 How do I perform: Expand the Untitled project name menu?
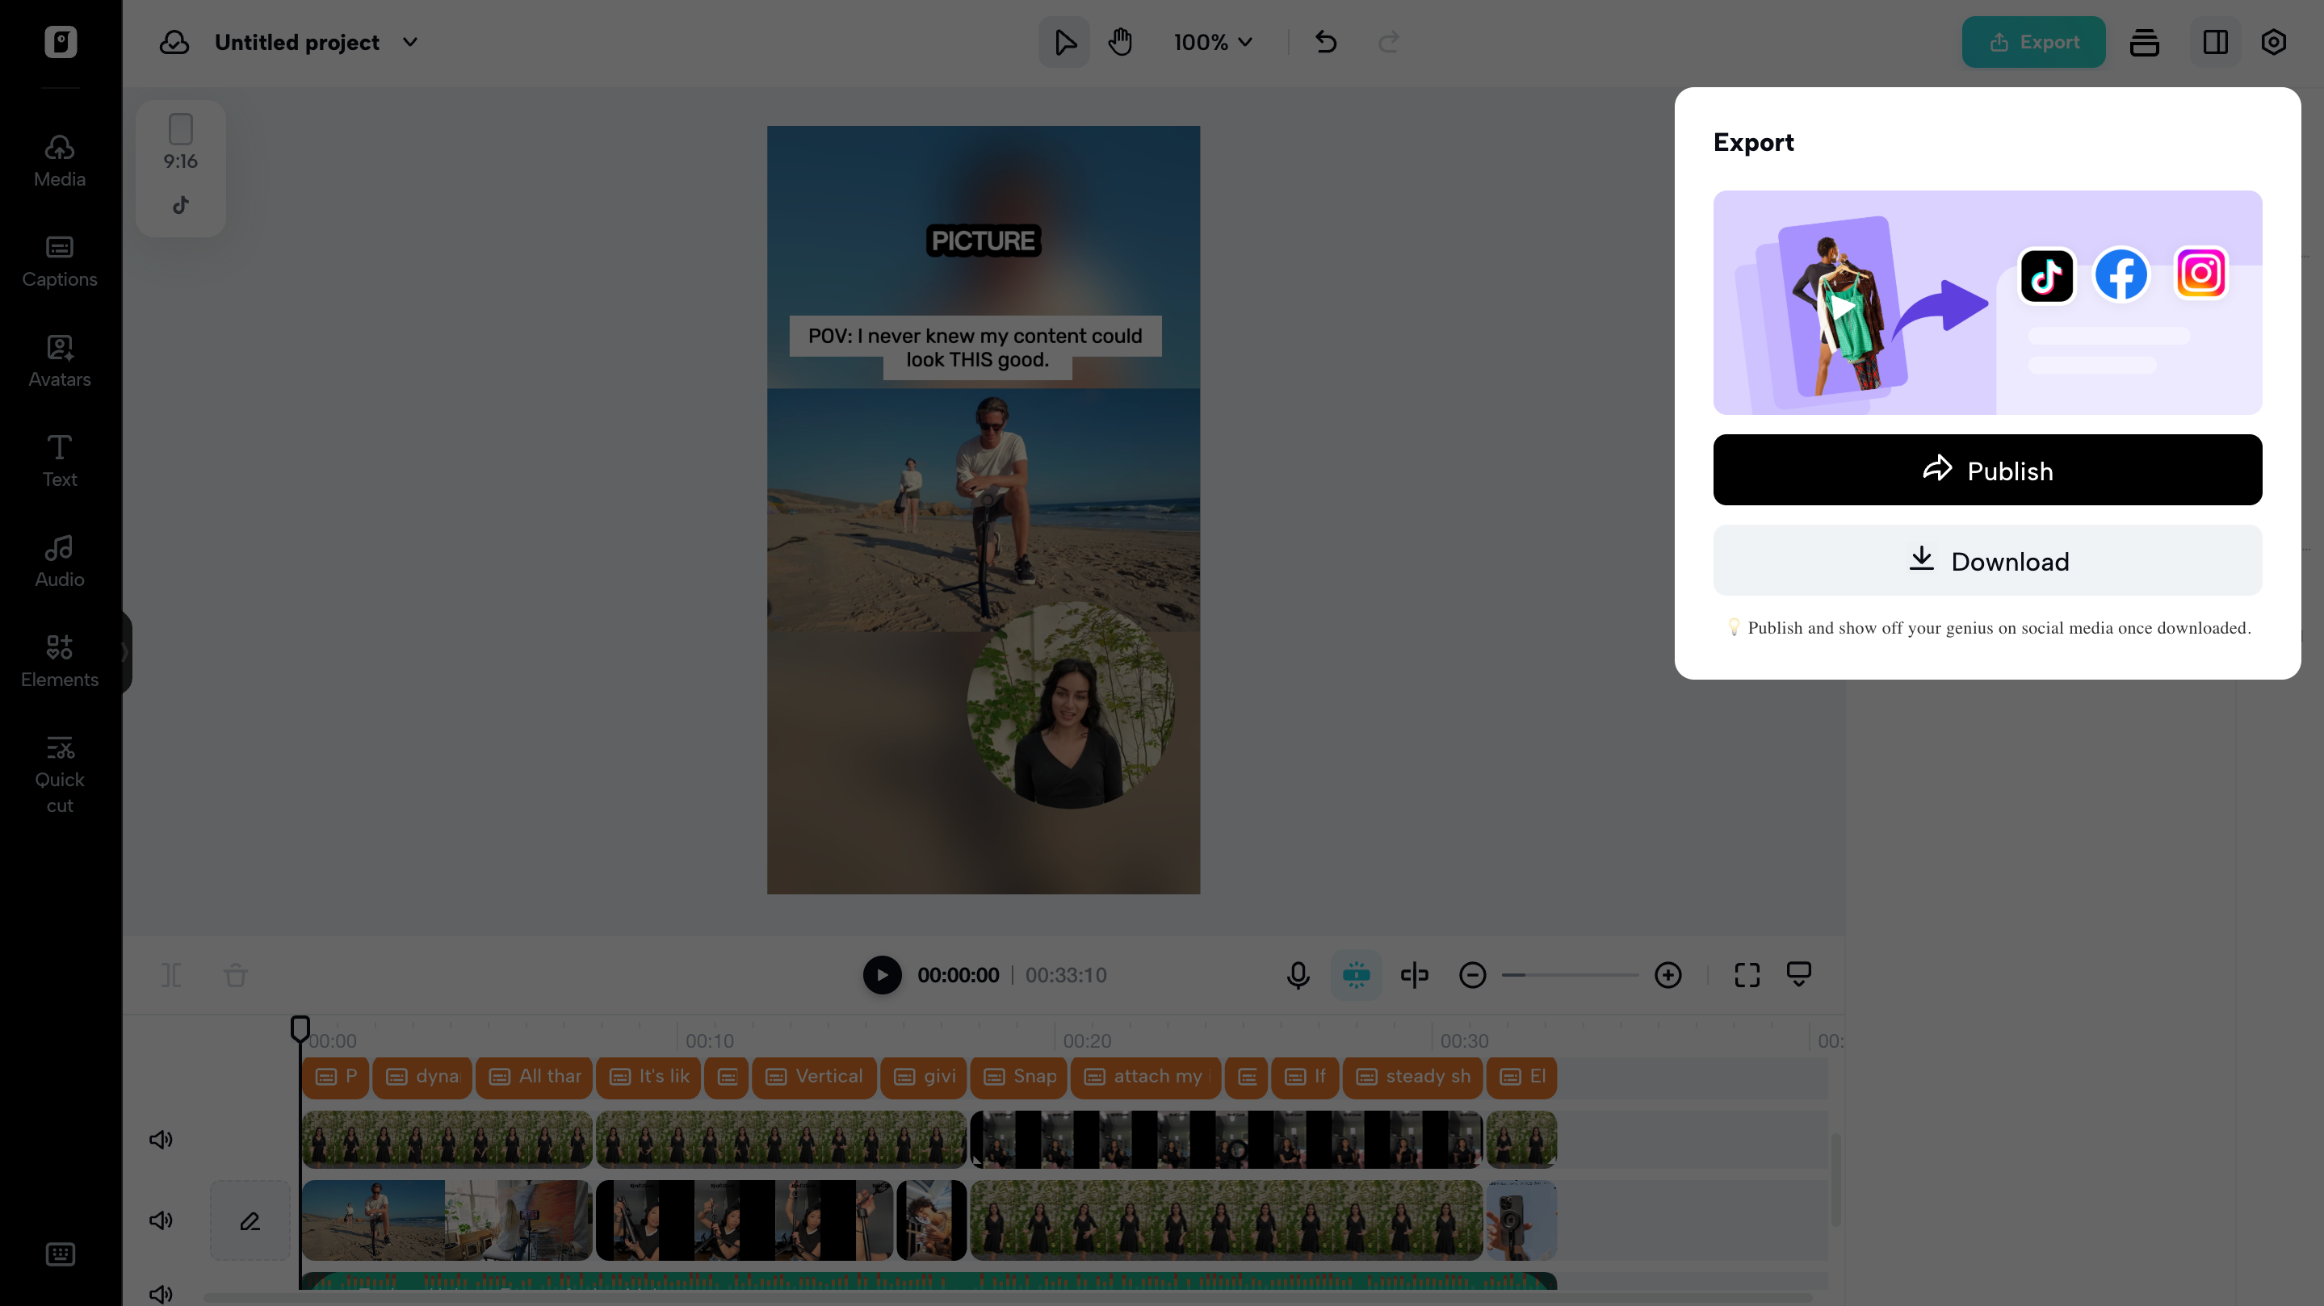[x=409, y=43]
